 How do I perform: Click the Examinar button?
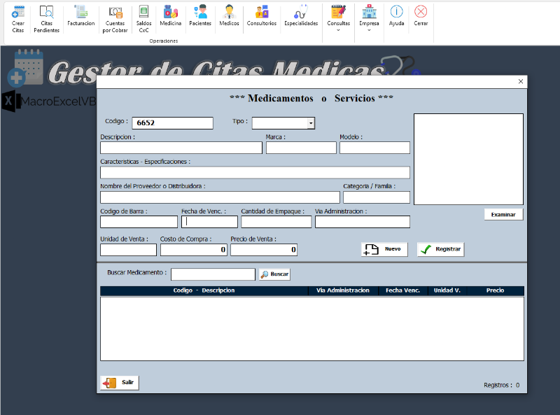pyautogui.click(x=503, y=214)
